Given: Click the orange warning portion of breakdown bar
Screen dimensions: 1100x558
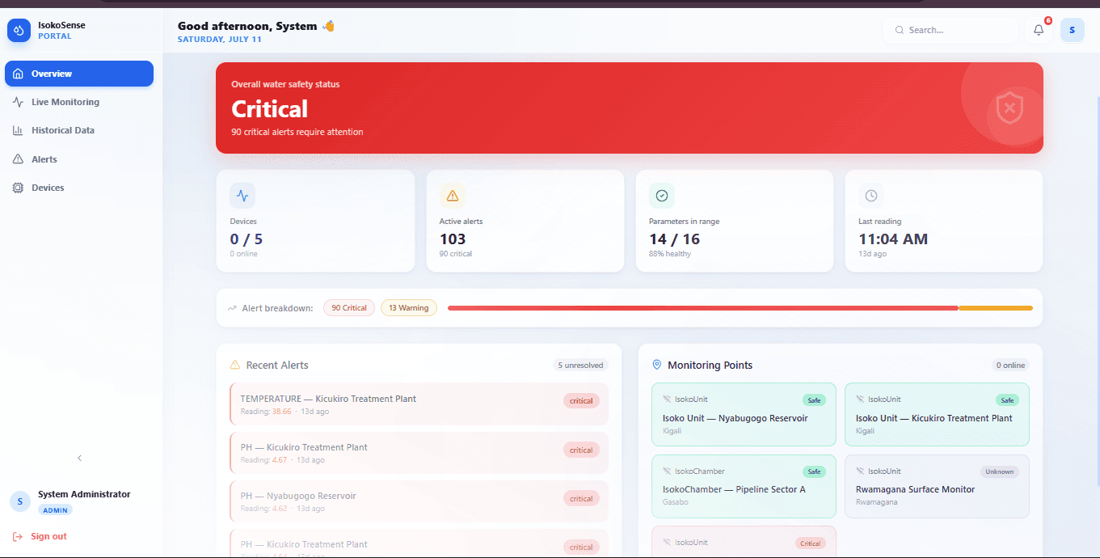Looking at the screenshot, I should tap(995, 308).
